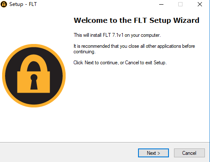Viewport: 210px width, 162px height.
Task: Click the 'Click Next to continue' instruction text
Action: (120, 63)
